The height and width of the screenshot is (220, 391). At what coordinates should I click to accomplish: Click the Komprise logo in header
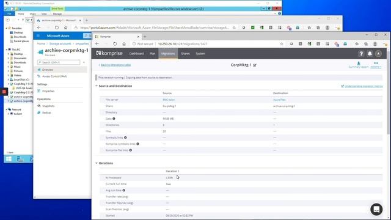[109, 53]
